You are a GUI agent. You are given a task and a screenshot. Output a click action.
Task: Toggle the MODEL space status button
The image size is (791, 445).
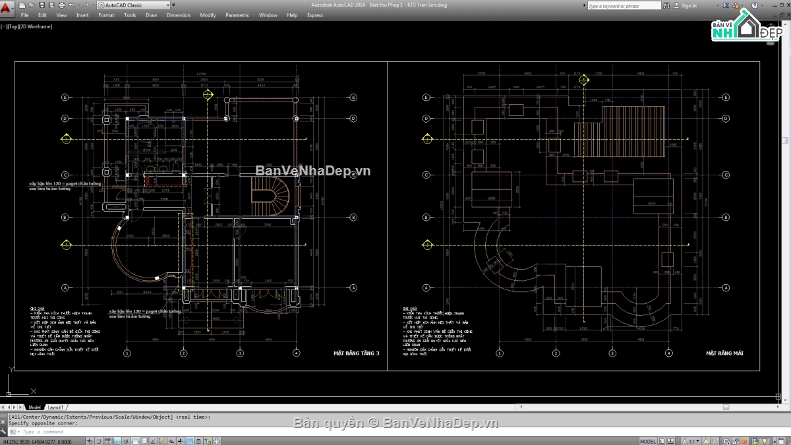(647, 441)
